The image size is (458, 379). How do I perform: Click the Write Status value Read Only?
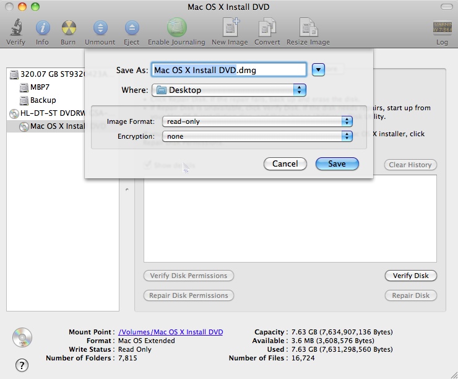(135, 349)
